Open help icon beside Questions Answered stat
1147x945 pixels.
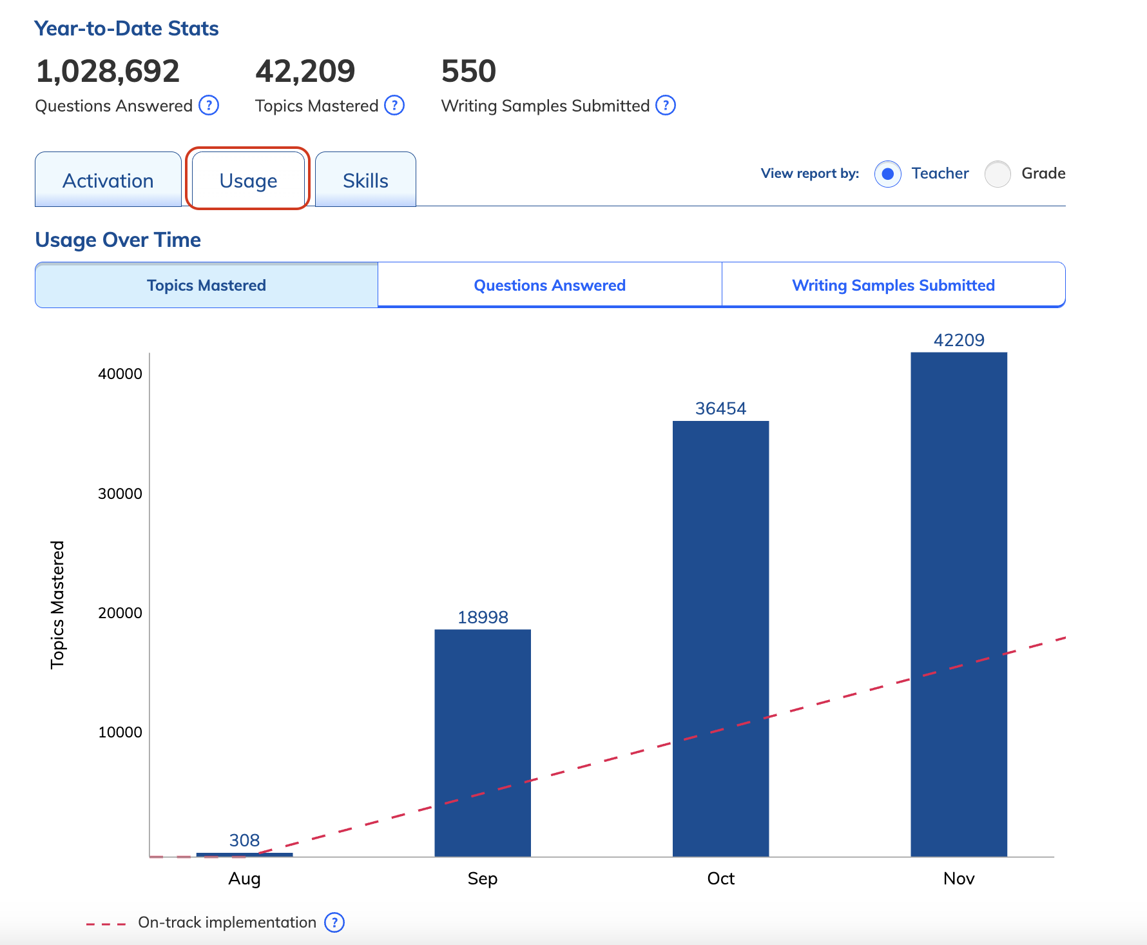point(209,105)
